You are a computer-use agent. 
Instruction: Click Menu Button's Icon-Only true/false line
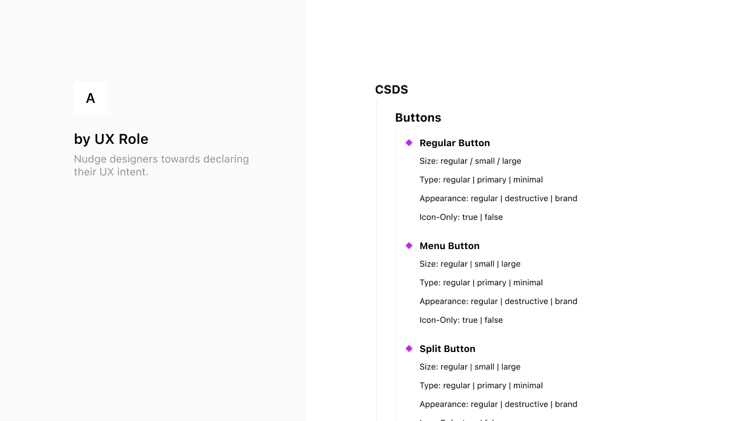click(x=461, y=320)
